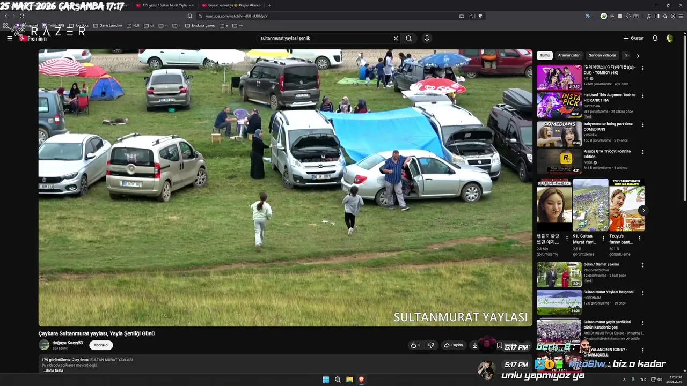Click taskbar volume speaker icon

point(660,380)
